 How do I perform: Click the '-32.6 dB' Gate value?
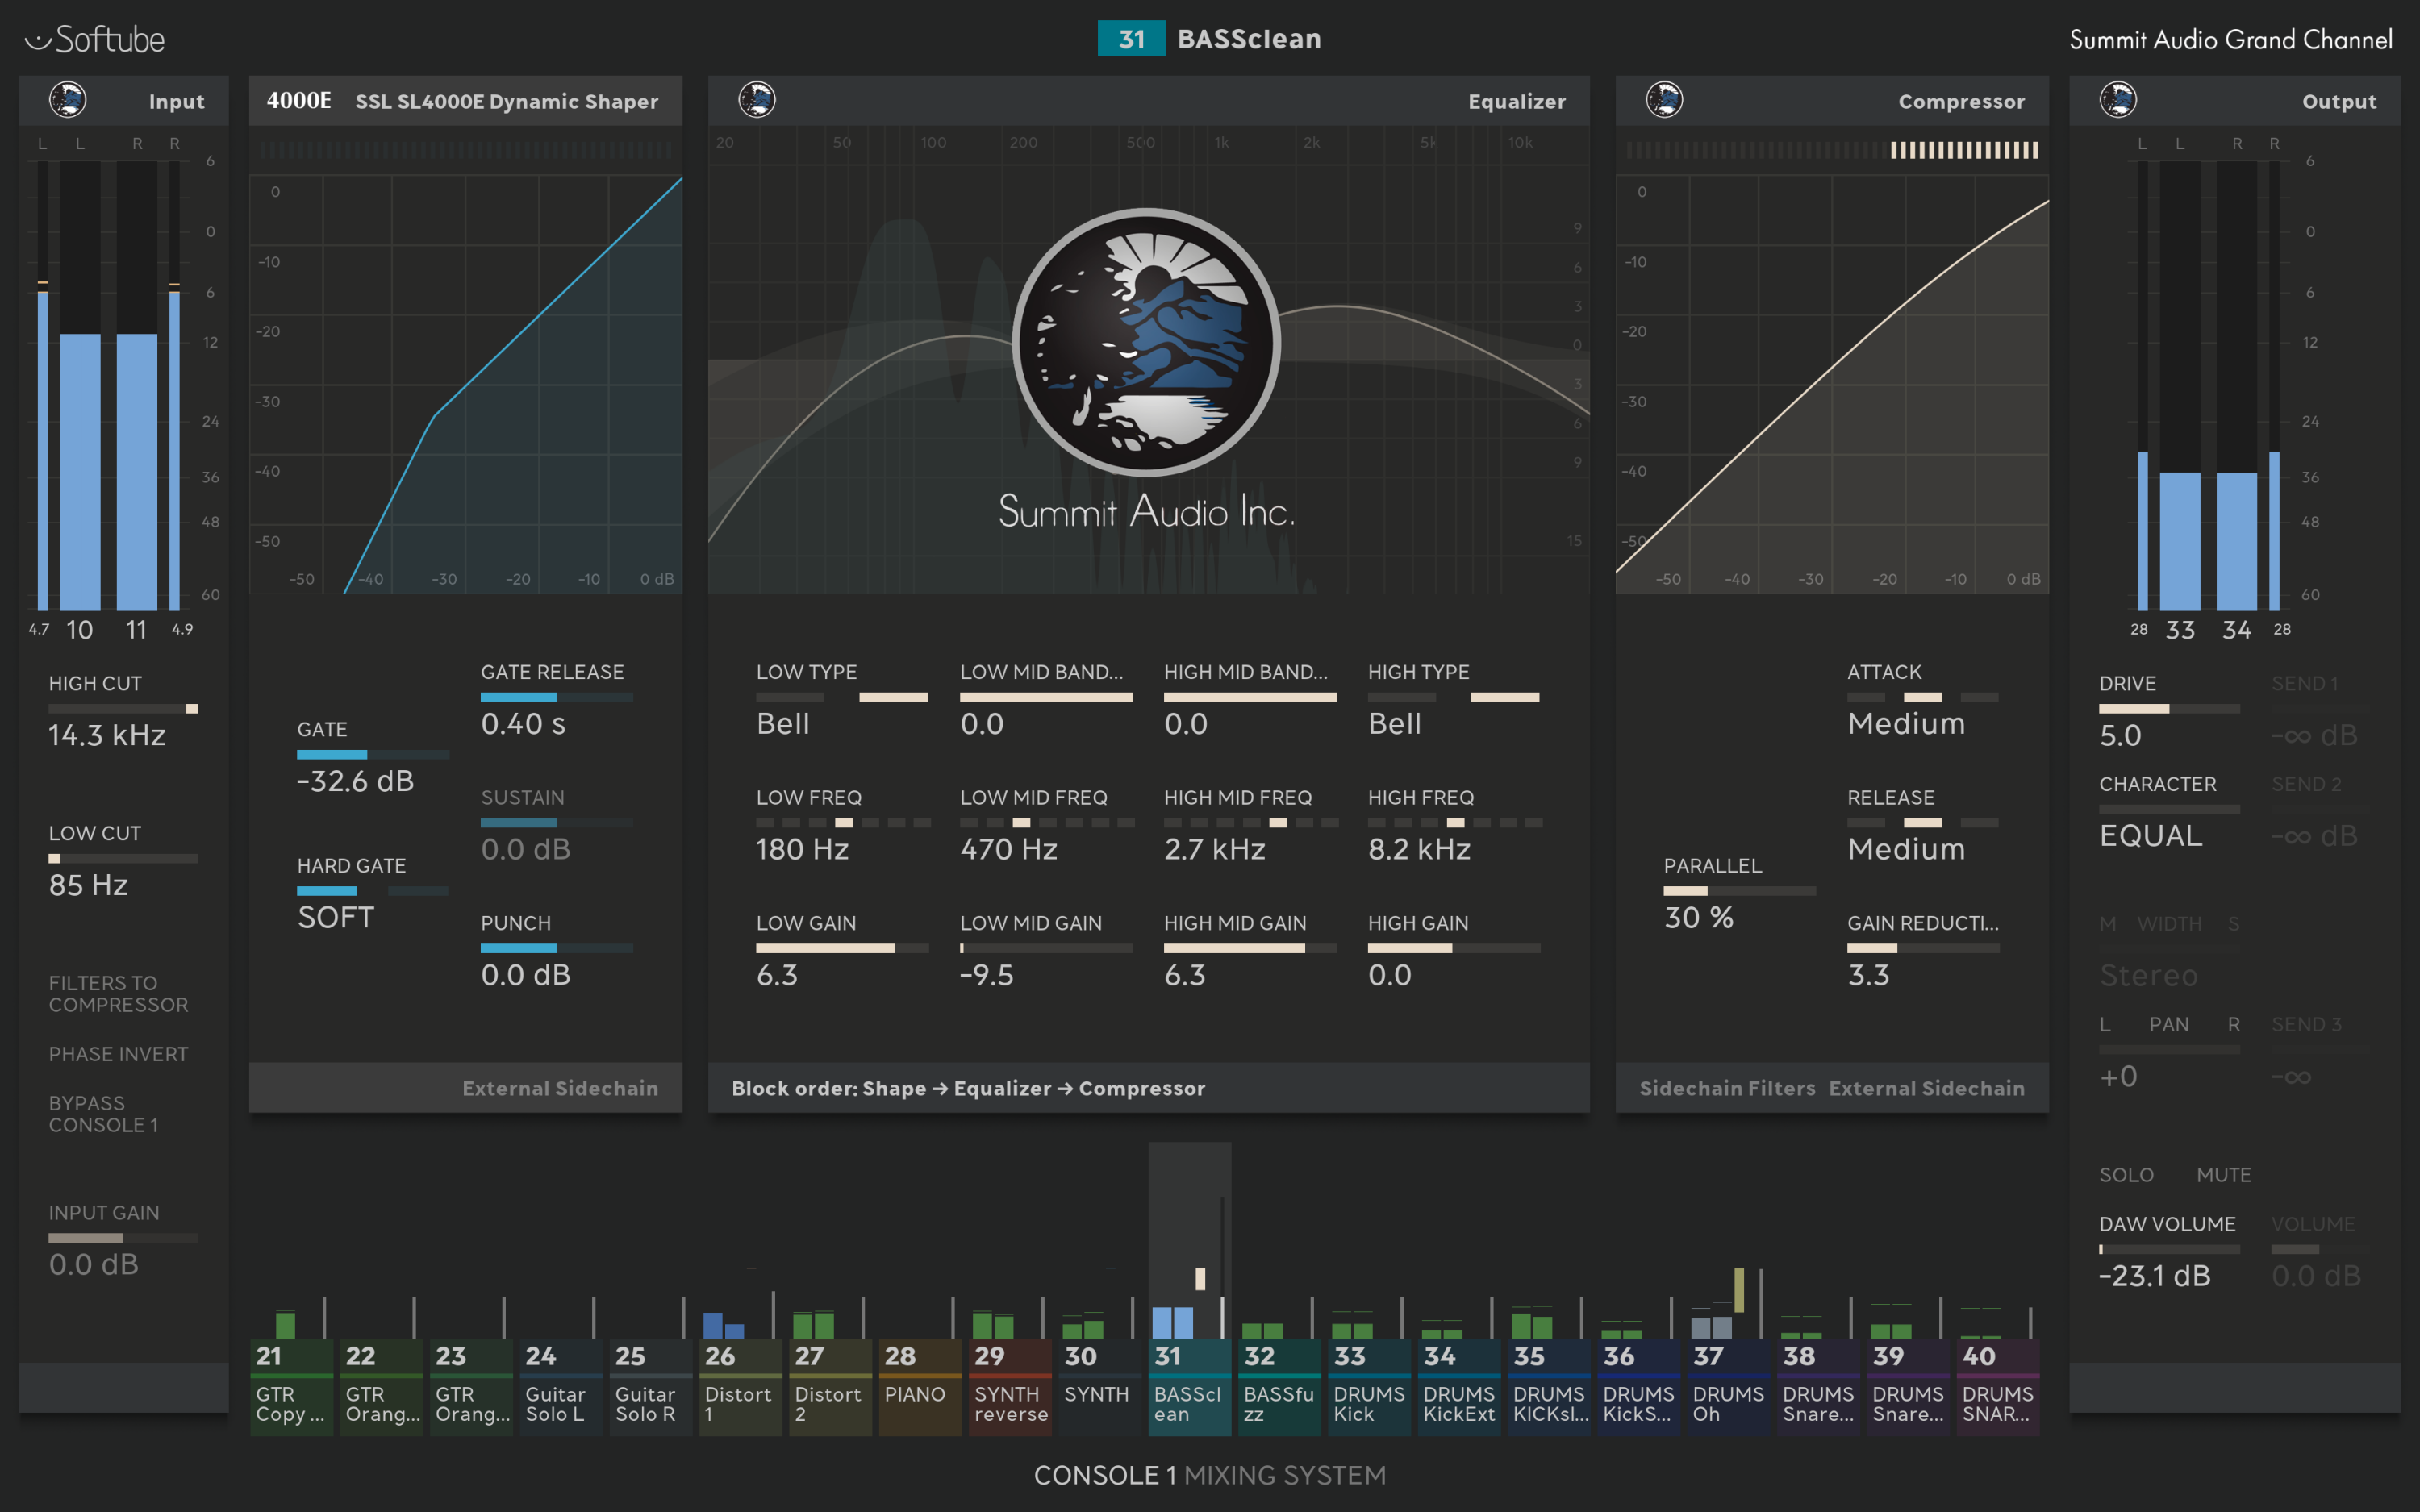click(x=355, y=781)
